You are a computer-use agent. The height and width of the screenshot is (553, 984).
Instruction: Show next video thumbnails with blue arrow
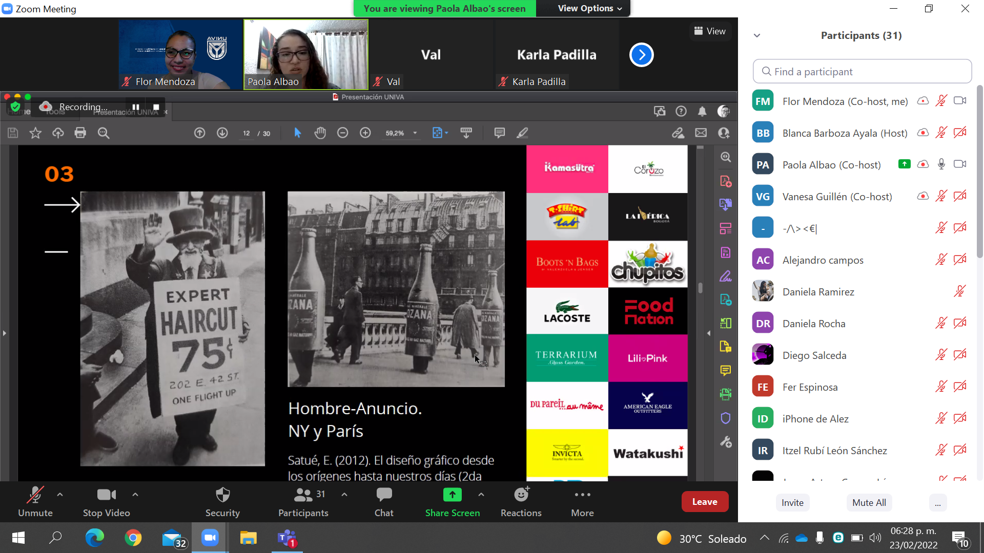click(642, 55)
